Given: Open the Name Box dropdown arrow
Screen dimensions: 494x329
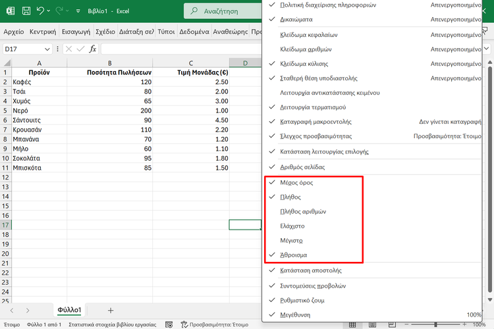Looking at the screenshot, I should click(x=47, y=49).
